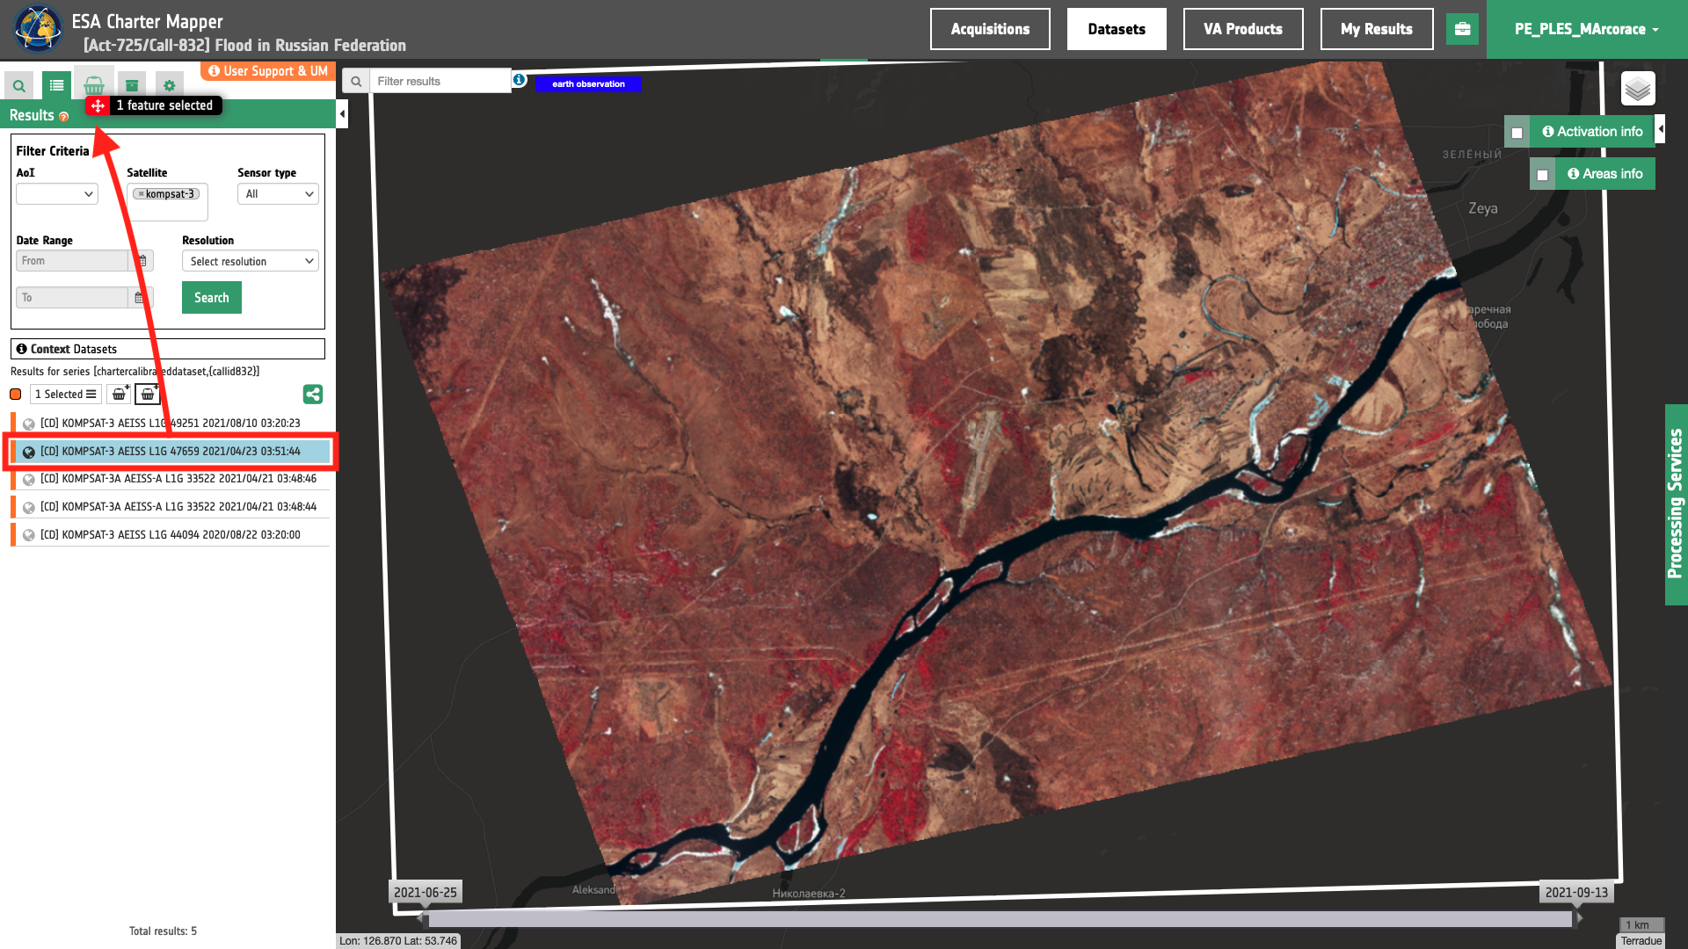Click globe icon of KOMPSAT-3A 03:48:44 result
Viewport: 1688px width, 949px height.
29,508
